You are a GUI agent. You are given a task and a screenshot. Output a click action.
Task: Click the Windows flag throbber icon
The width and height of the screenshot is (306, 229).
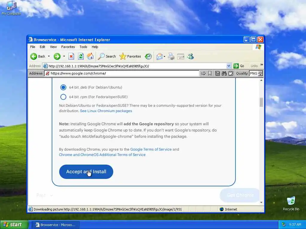(x=258, y=47)
